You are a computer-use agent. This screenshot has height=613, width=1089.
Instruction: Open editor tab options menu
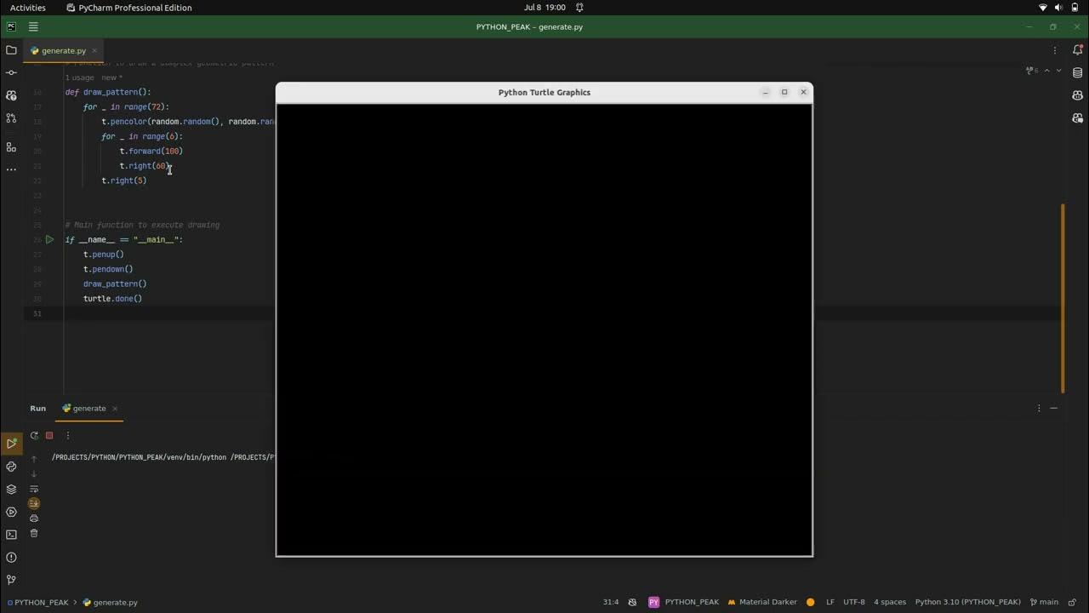1055,50
